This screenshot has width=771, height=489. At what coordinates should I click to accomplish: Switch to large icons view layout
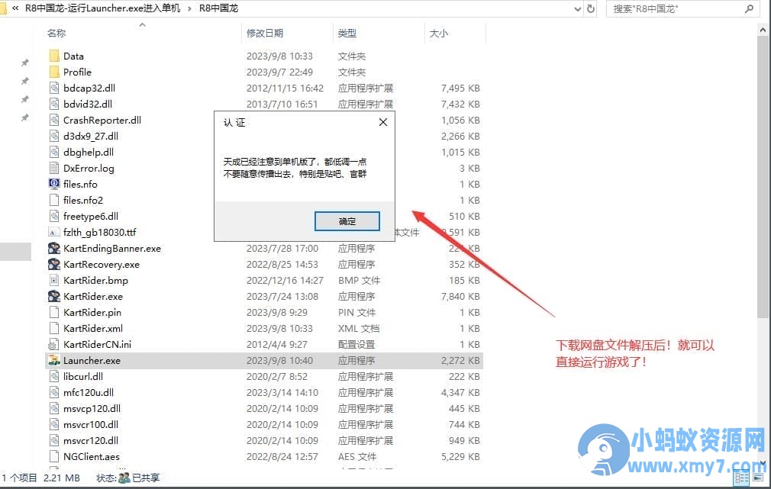758,478
